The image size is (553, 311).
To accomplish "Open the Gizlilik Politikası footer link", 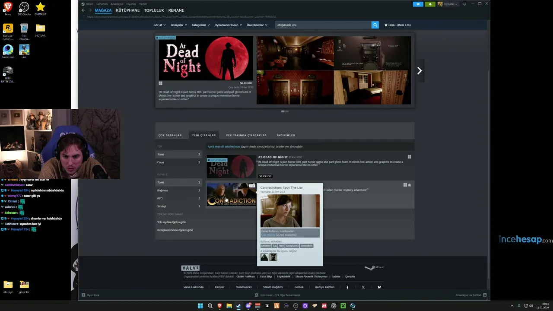I will (246, 276).
